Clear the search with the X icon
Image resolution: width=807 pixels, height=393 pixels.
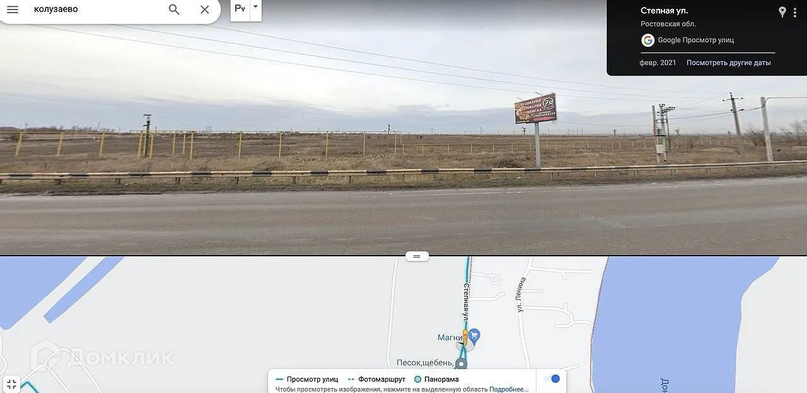click(x=204, y=9)
